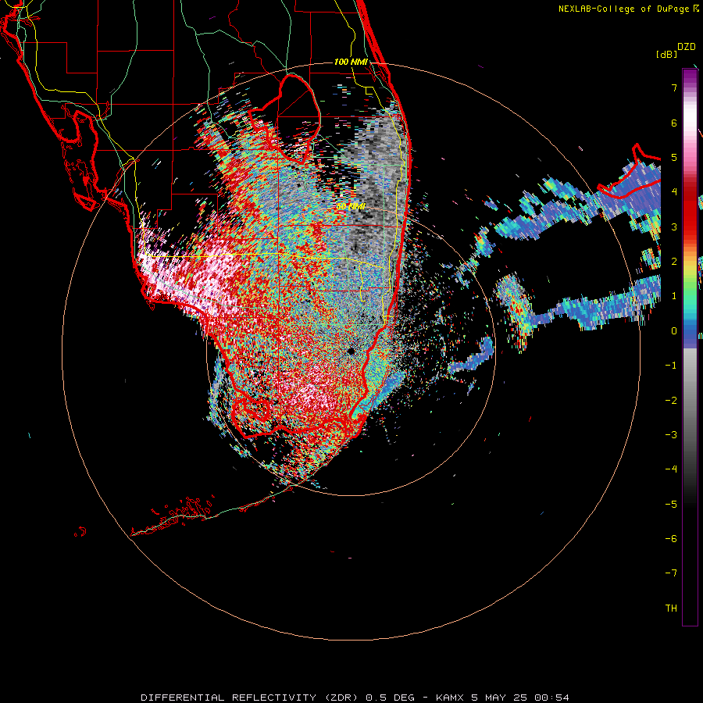Click the 6 dB scale label
Viewport: 703px width, 703px height.
674,123
